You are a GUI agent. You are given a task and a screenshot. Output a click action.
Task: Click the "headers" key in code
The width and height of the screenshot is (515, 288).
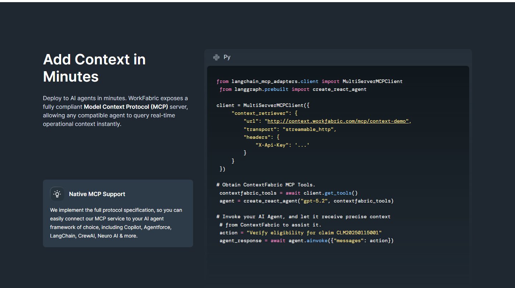coord(257,137)
